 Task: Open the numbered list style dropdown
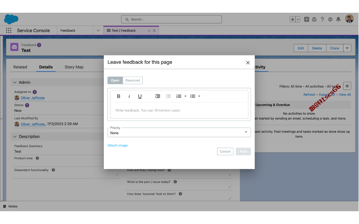point(185,96)
